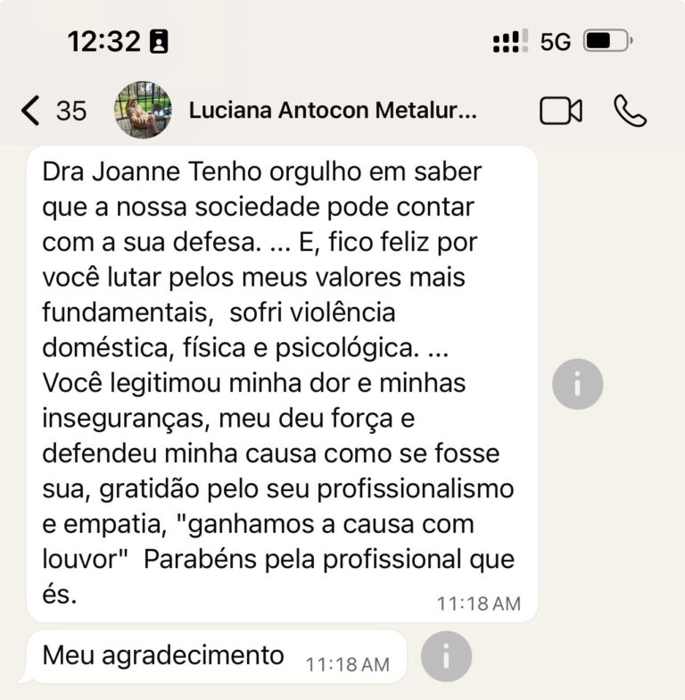Tap the "Parabéns pela profissional que" line

(x=328, y=559)
